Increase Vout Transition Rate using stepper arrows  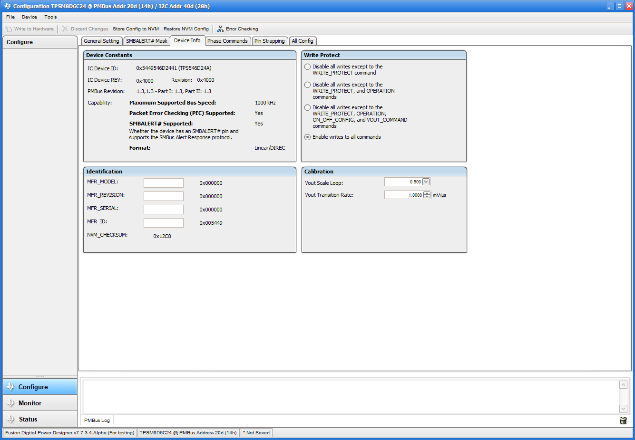(x=427, y=192)
